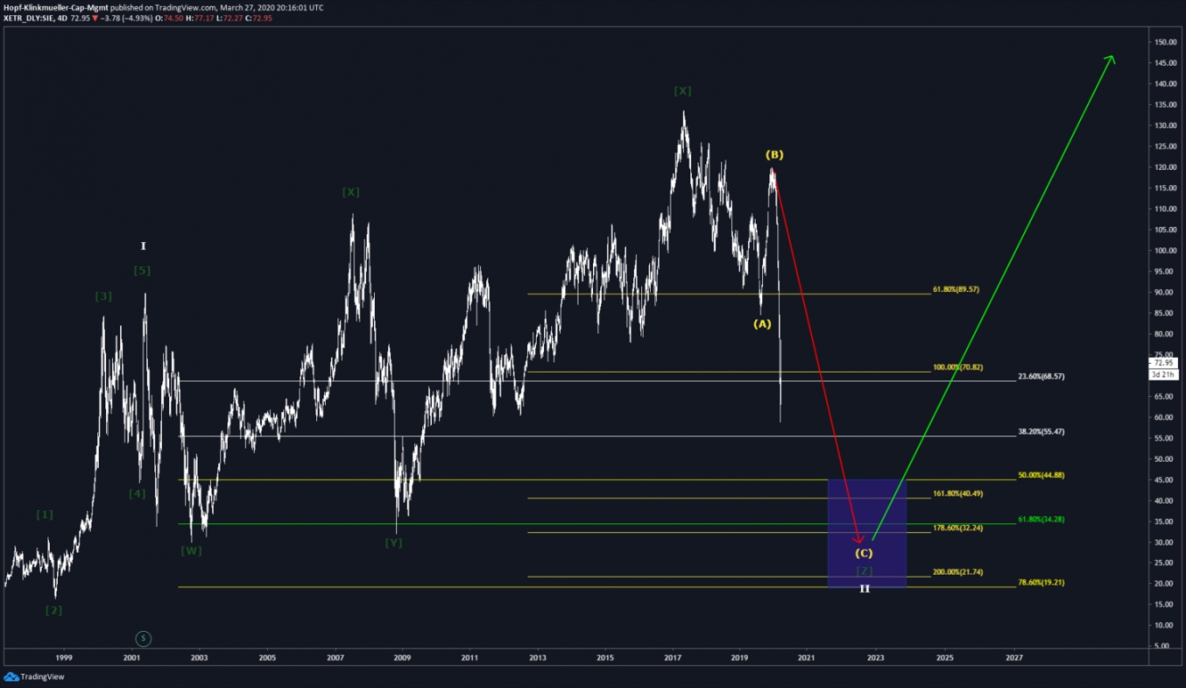Click the green [Z] wave label

[x=864, y=571]
